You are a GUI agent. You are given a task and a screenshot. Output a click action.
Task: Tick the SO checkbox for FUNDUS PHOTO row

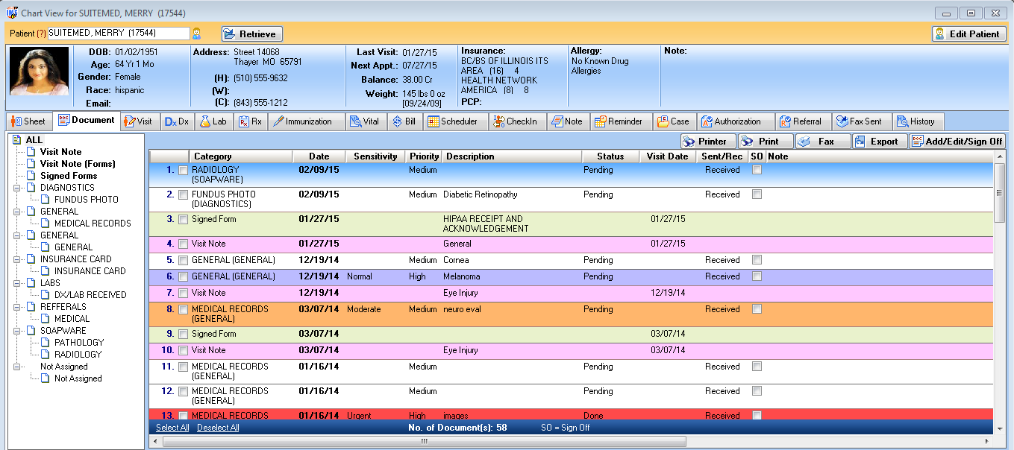pyautogui.click(x=757, y=194)
